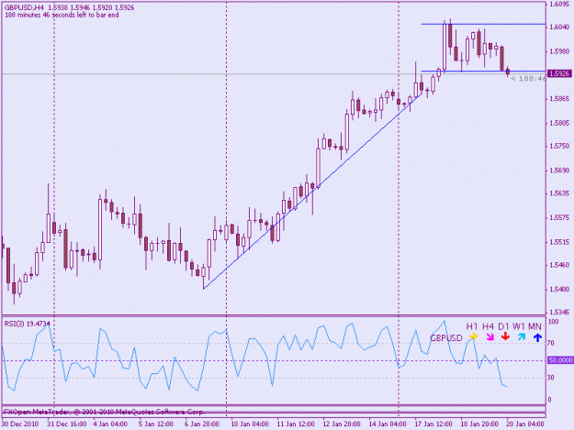Click the magenta H4 trend arrow
This screenshot has height=430, width=574.
click(490, 336)
